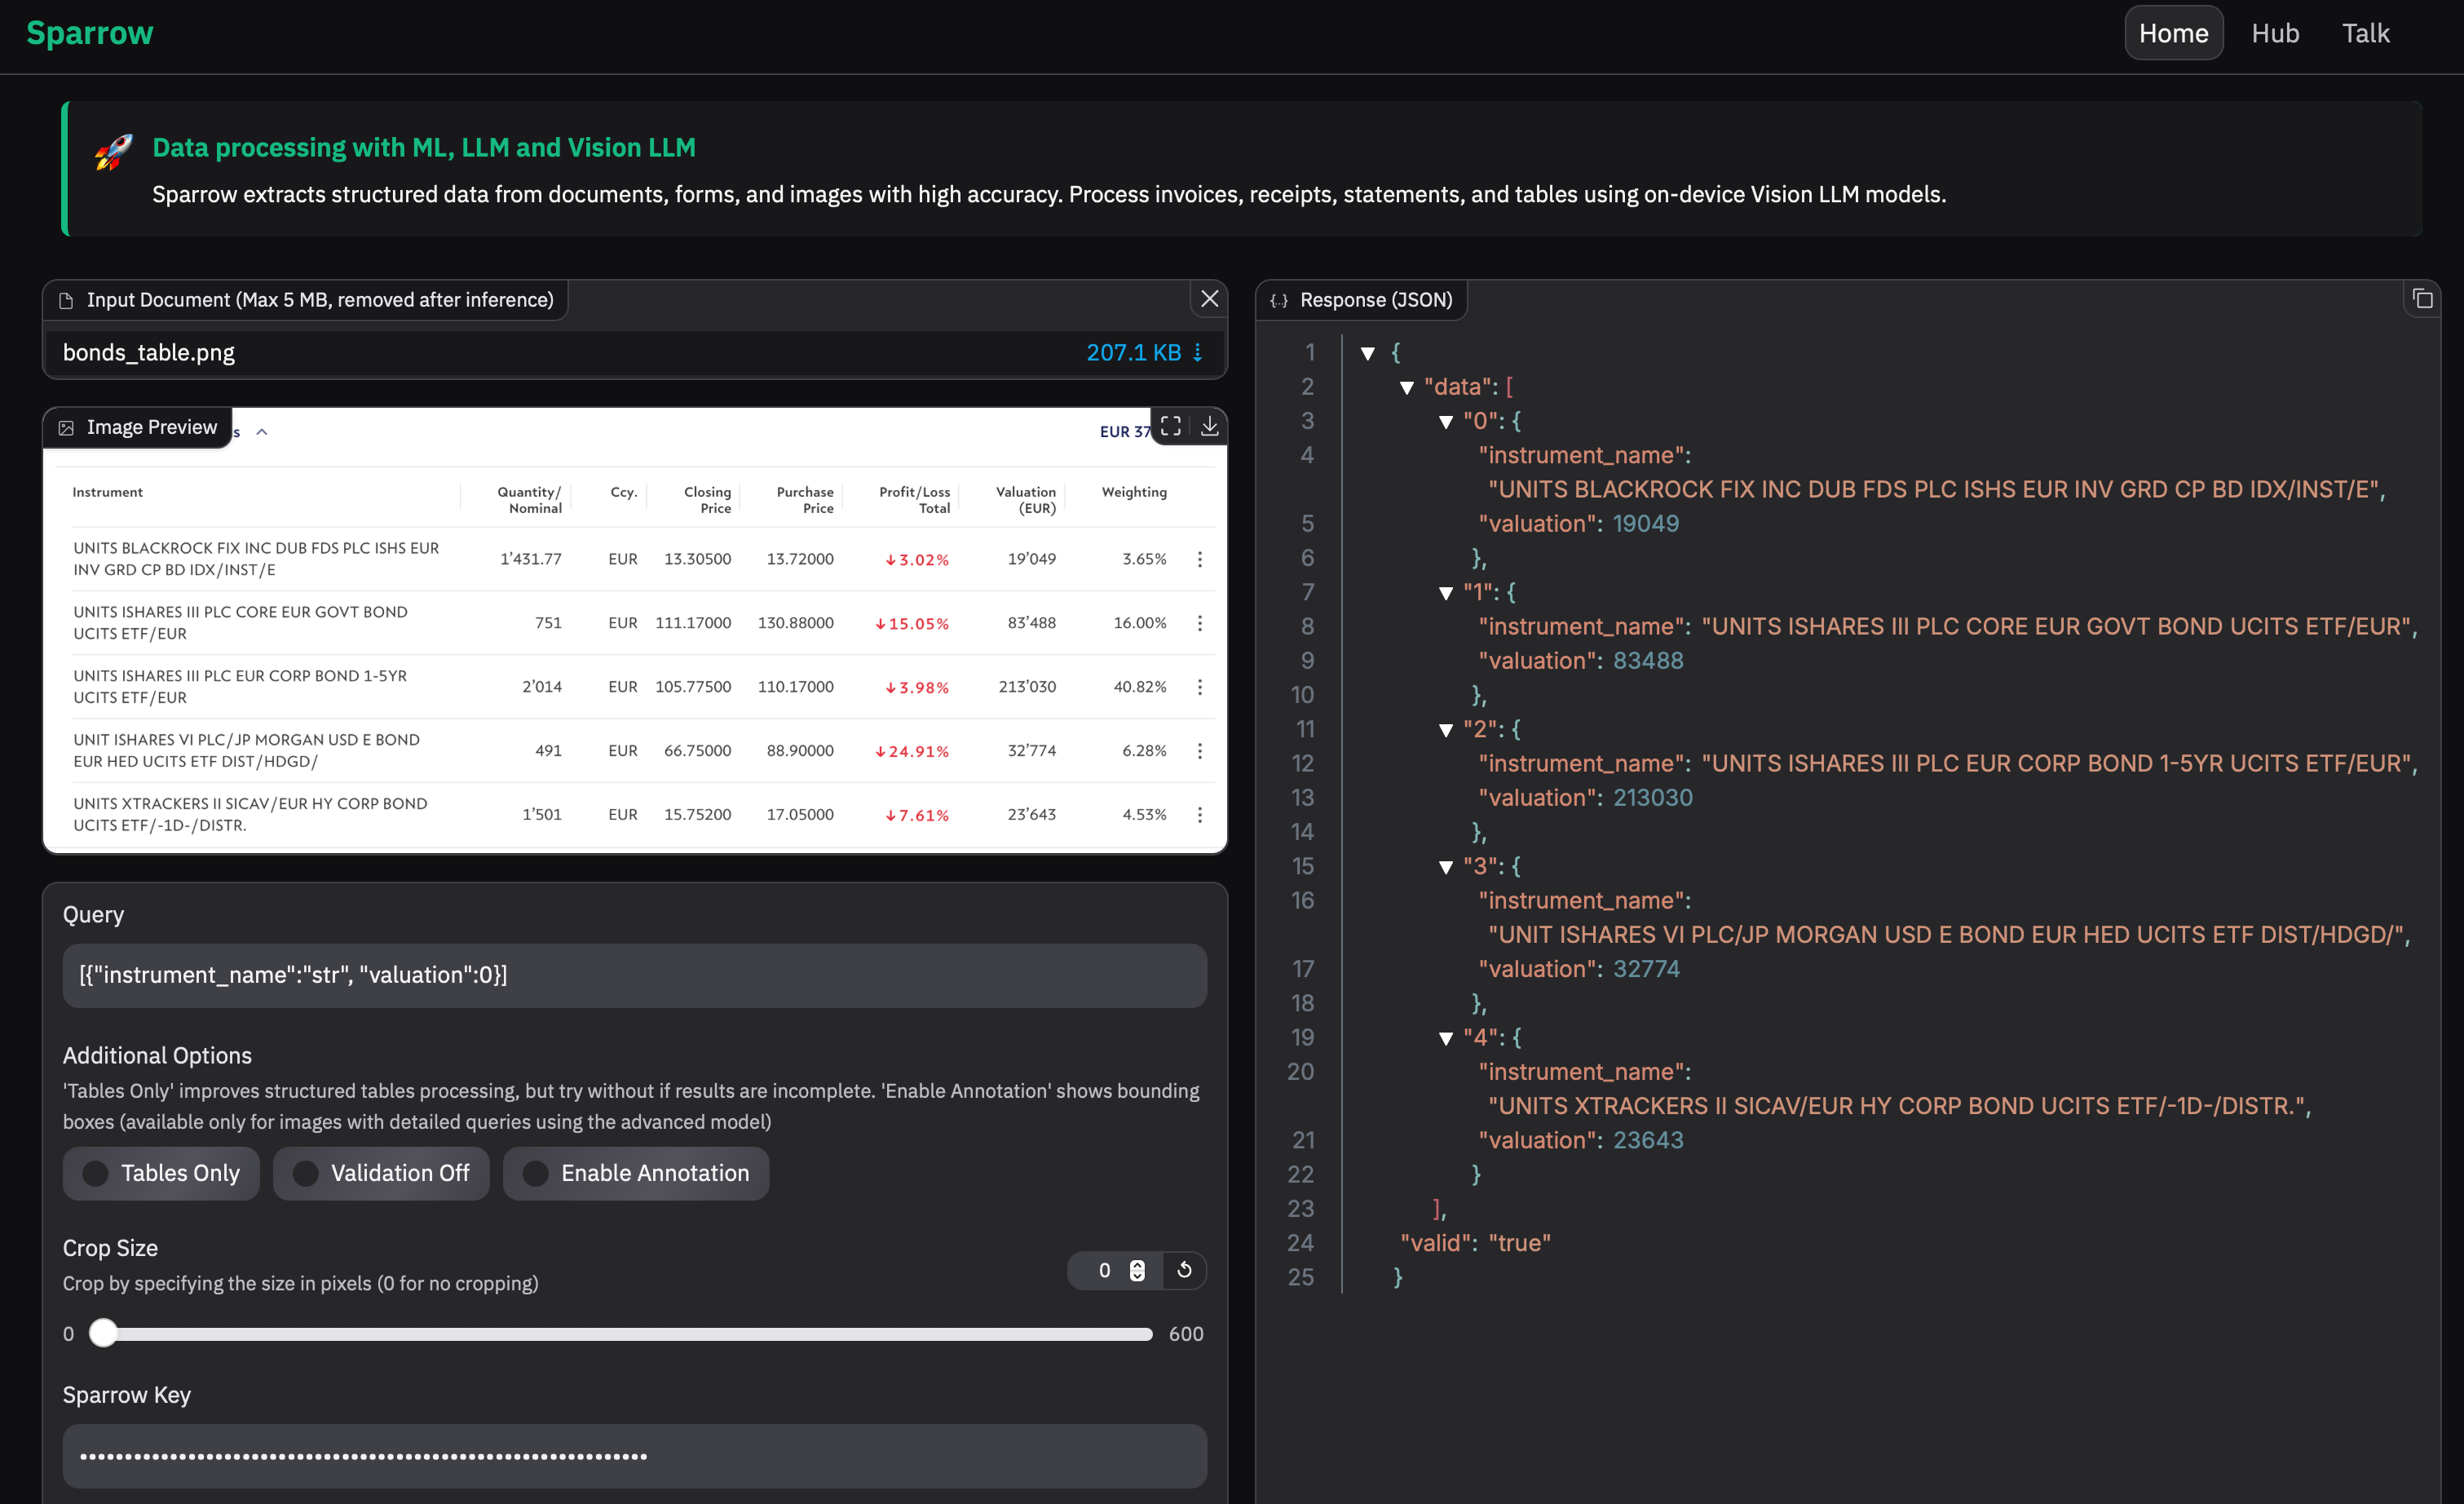Switch to the Hub tab
The height and width of the screenshot is (1504, 2464).
tap(2274, 33)
